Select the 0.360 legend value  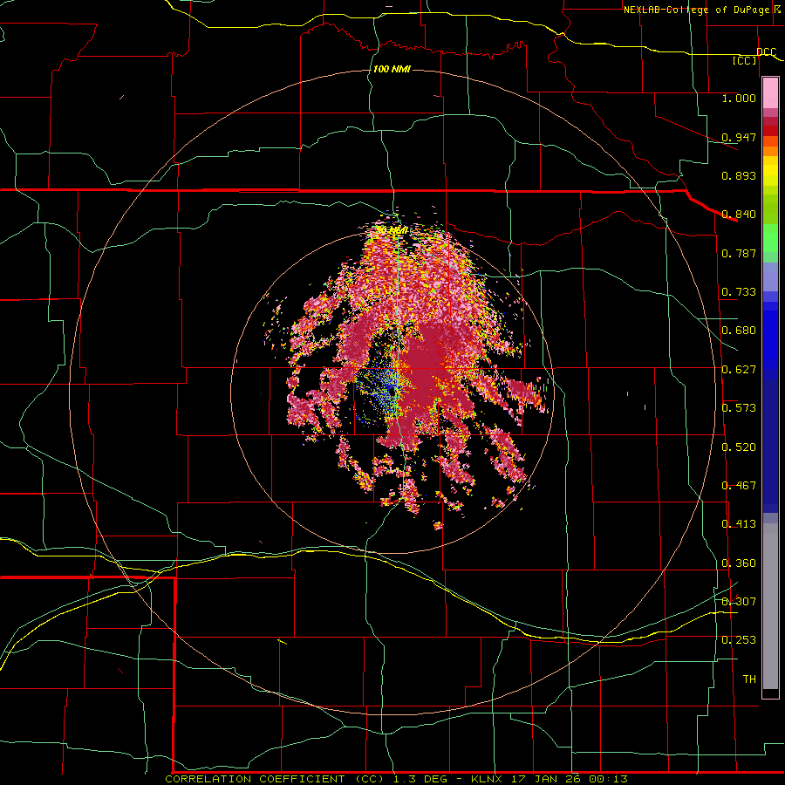pyautogui.click(x=739, y=563)
